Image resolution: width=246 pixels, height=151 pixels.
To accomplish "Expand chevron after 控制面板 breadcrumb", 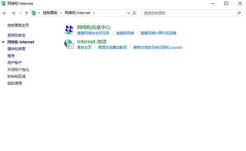I will pos(61,13).
